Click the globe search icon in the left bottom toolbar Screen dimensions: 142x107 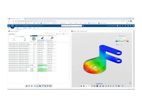click(x=40, y=86)
